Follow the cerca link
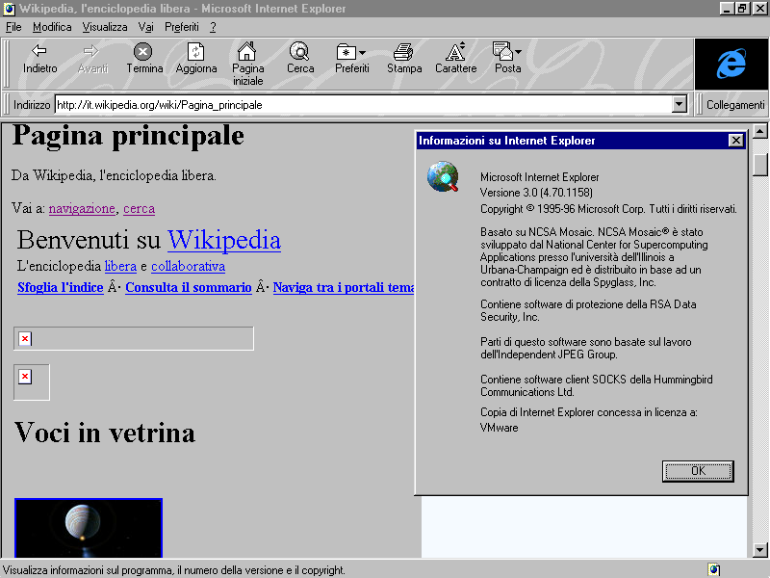Viewport: 770px width, 578px height. (139, 208)
